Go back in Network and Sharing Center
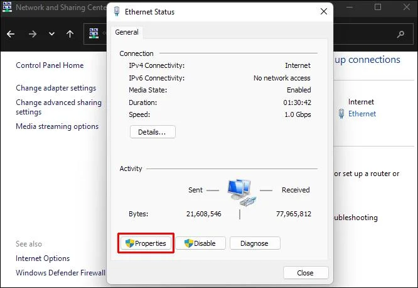Image resolution: width=418 pixels, height=288 pixels. (x=11, y=34)
